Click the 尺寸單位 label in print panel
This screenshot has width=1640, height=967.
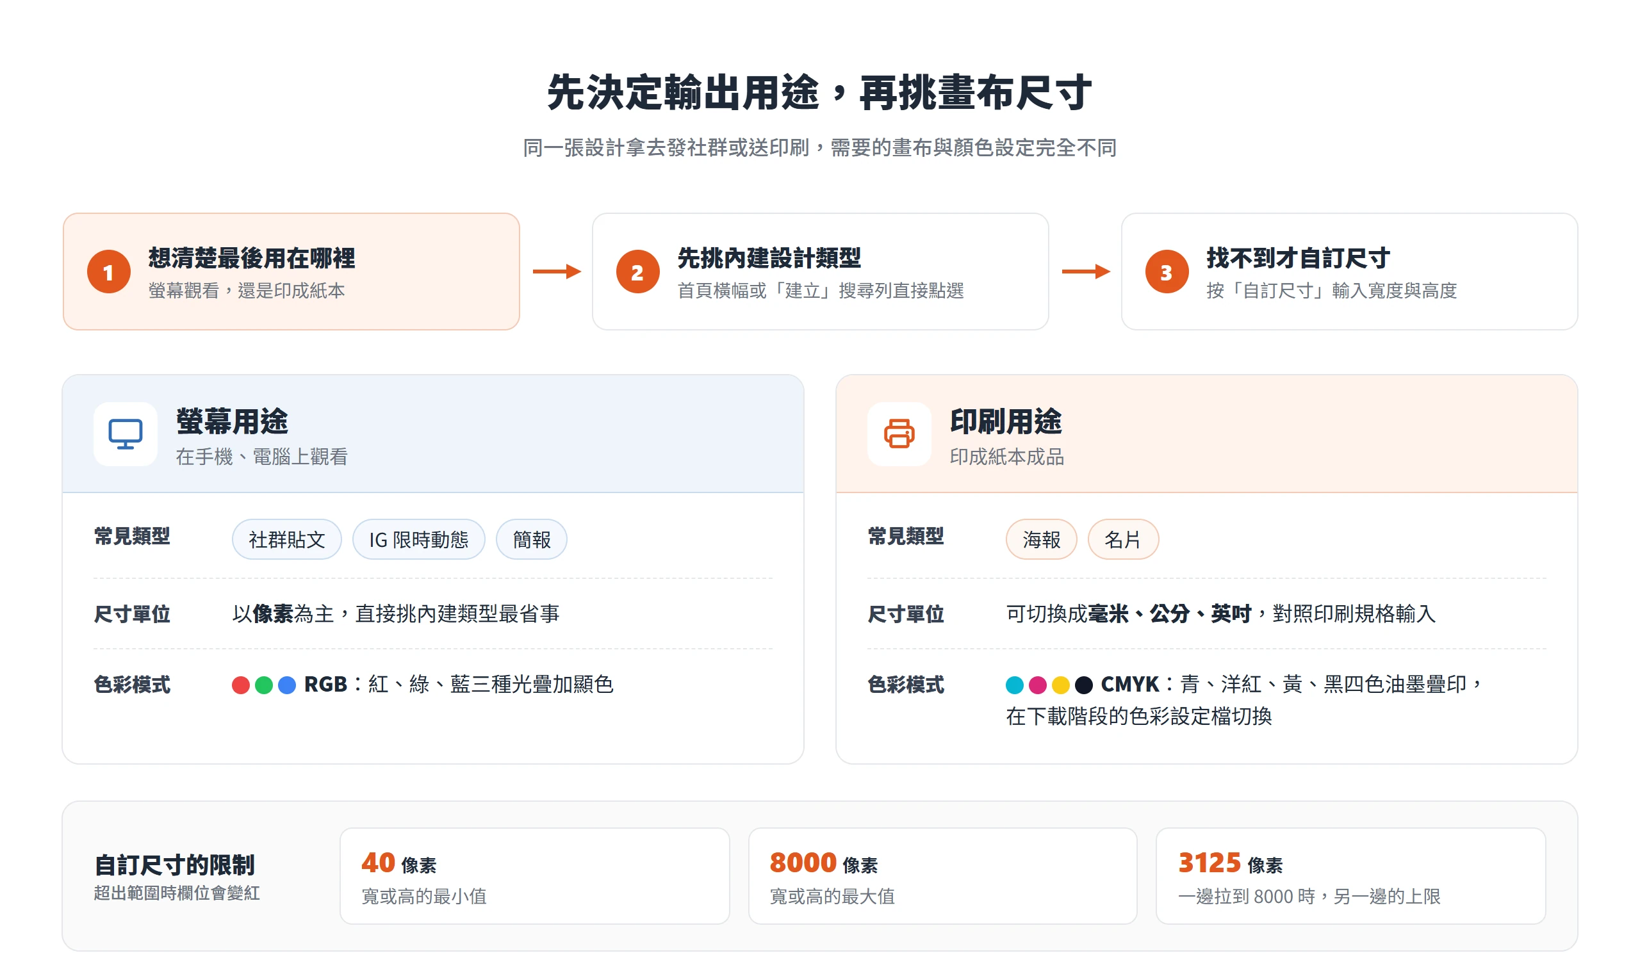click(x=905, y=614)
